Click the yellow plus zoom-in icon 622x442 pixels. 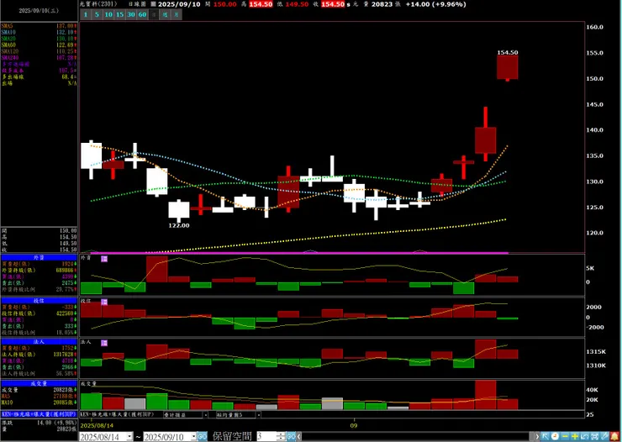[574, 436]
